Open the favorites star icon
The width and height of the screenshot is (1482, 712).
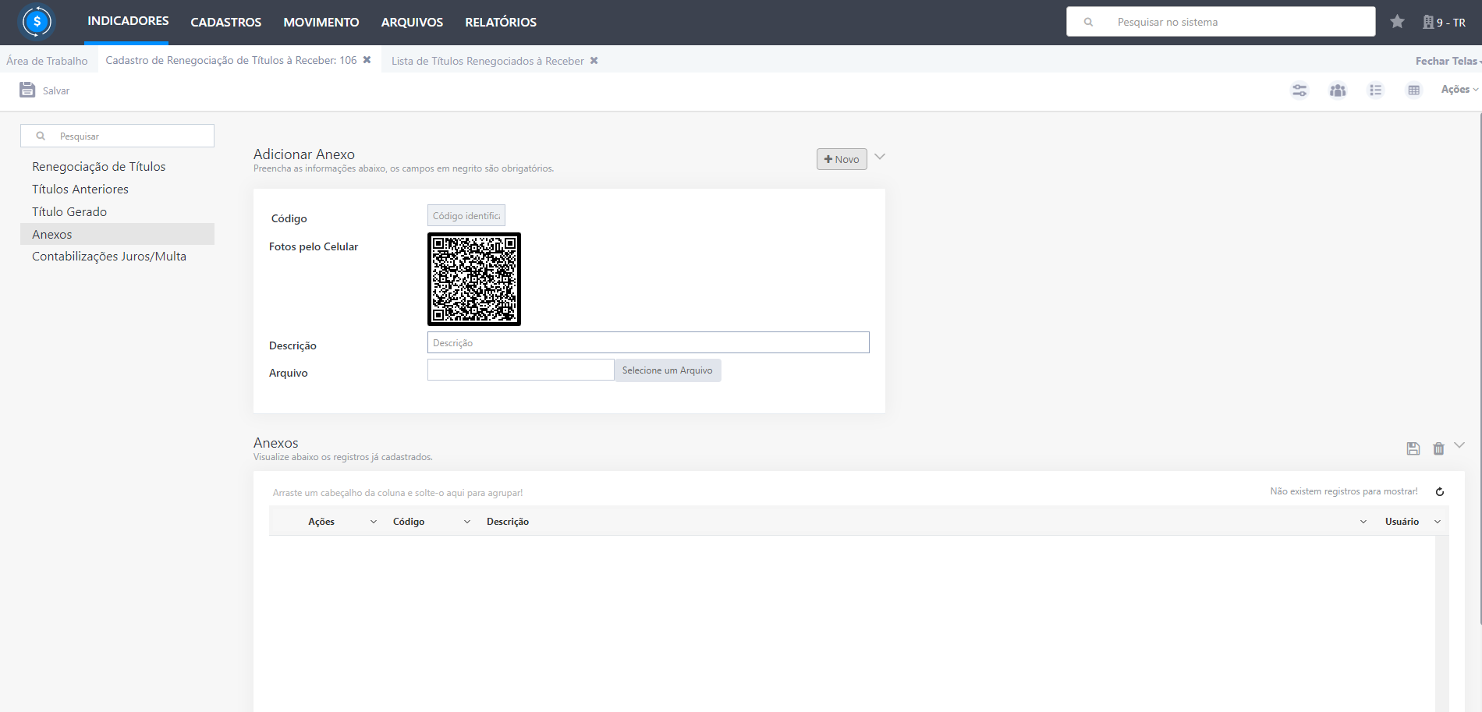click(1397, 22)
